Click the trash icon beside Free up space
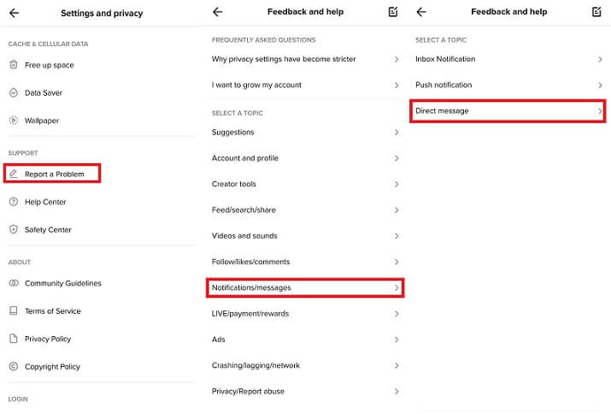Image resolution: width=611 pixels, height=414 pixels. [14, 65]
